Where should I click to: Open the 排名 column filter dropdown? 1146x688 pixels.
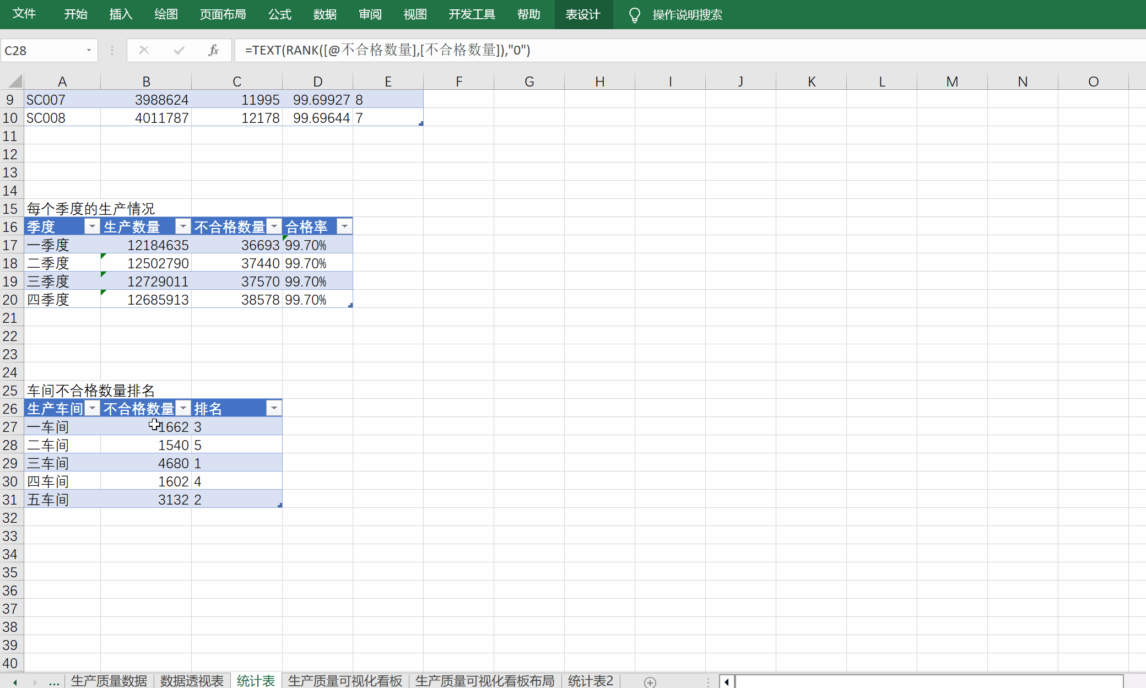[274, 408]
